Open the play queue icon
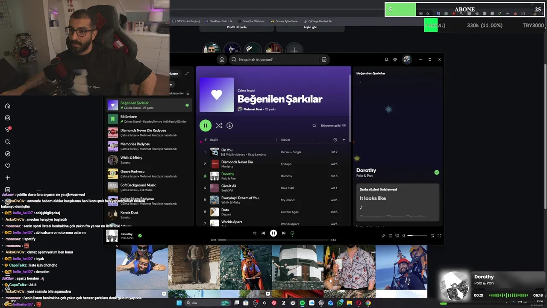Viewport: 547px width, 308px height. (x=390, y=236)
